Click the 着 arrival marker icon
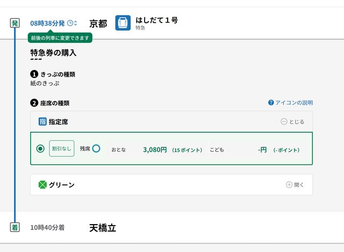Viewport: 344px width, 252px height. [15, 227]
